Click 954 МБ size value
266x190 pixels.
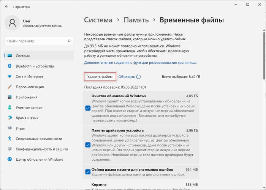(x=192, y=169)
